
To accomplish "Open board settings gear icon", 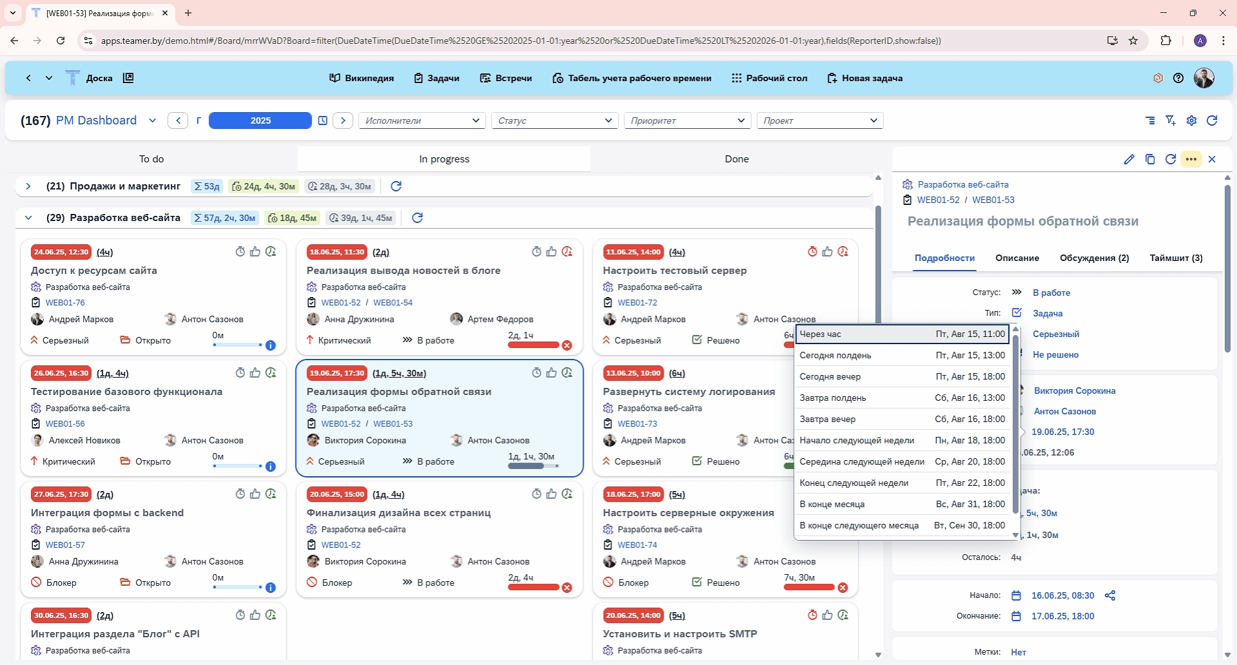I will point(1191,120).
